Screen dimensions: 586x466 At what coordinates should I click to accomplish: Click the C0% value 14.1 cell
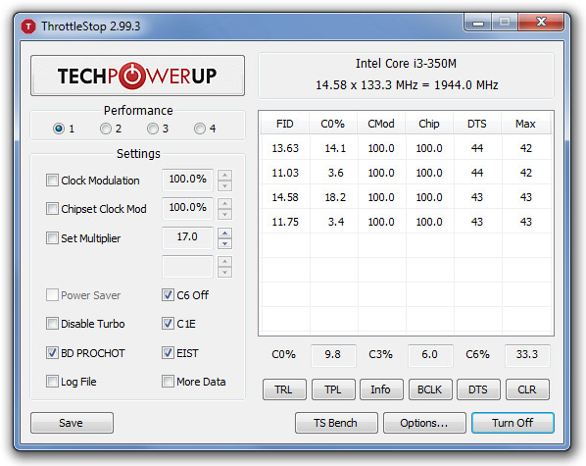(x=335, y=148)
